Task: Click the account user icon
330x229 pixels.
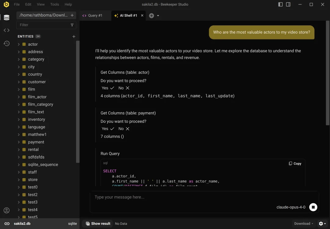Action: point(6,210)
